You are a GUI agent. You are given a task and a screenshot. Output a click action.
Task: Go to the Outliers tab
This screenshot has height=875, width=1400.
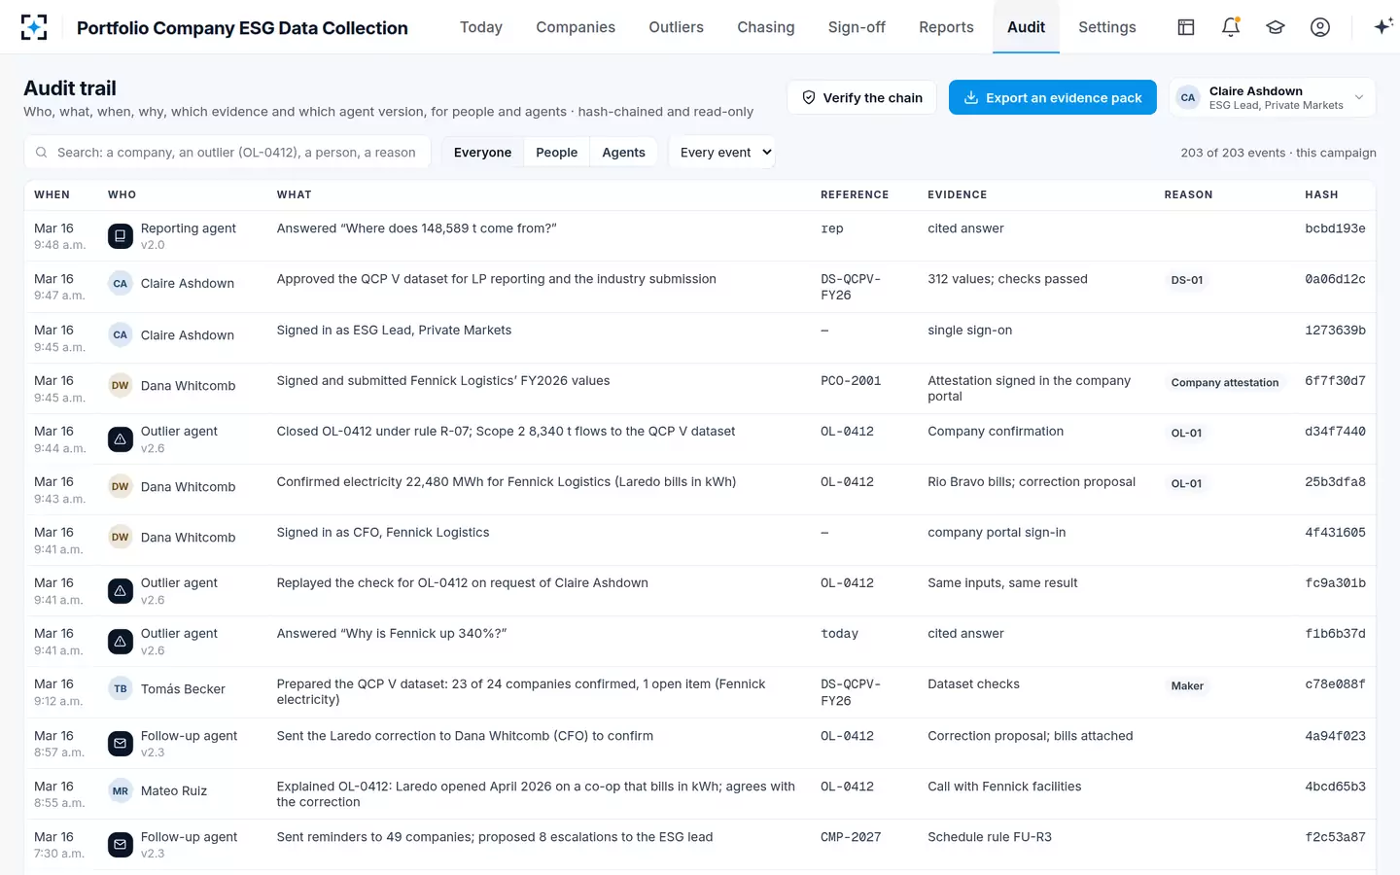click(x=677, y=27)
